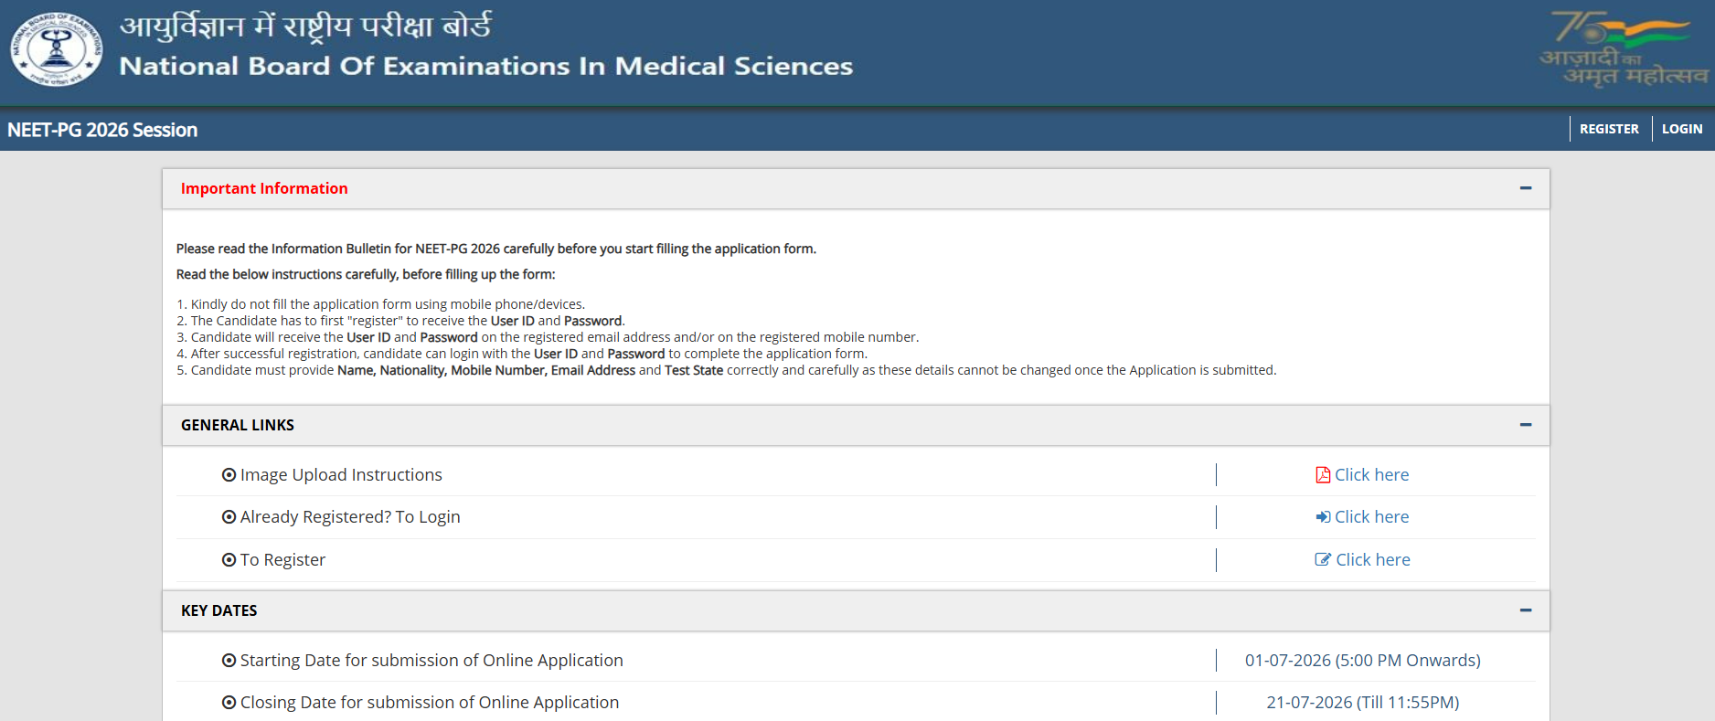The image size is (1715, 721).
Task: Click the start date 01-07-2026 (5:00 PM Onwards)
Action: [x=1363, y=661]
